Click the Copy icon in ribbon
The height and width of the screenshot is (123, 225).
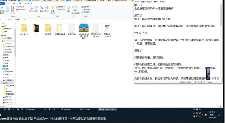point(7,8)
